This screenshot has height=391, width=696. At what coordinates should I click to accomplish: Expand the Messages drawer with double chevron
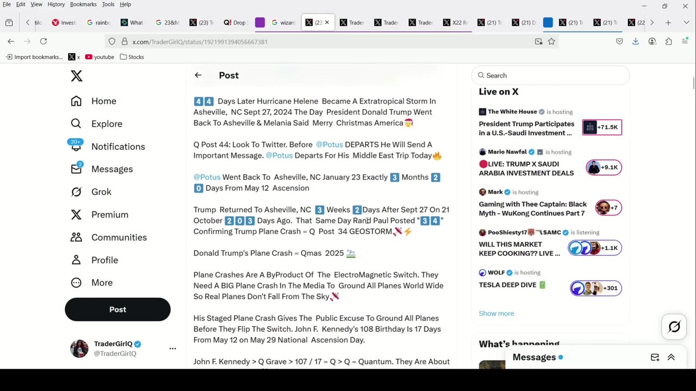[671, 357]
